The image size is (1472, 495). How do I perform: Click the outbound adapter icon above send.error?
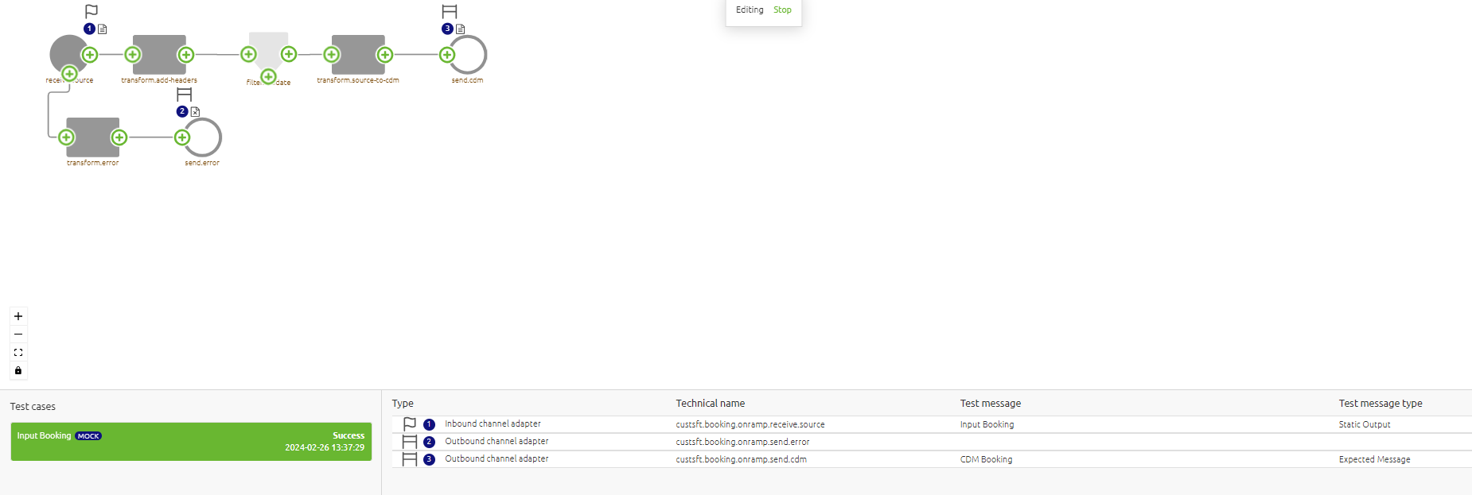click(x=185, y=94)
